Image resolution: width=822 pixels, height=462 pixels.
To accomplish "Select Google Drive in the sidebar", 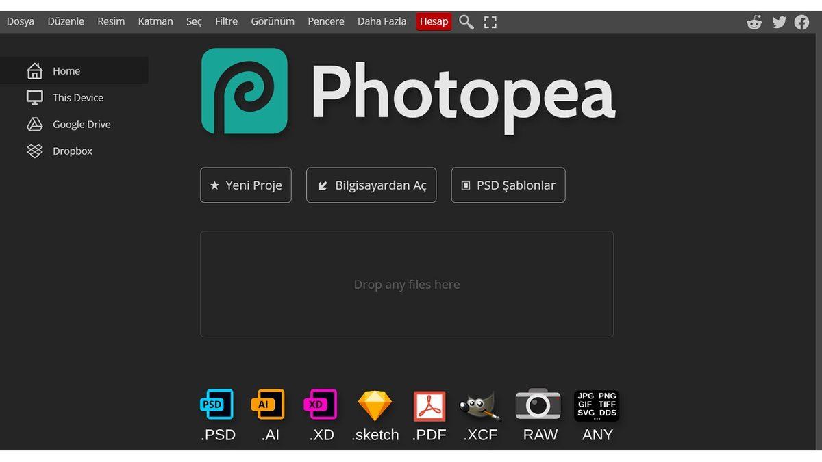I will (x=81, y=125).
